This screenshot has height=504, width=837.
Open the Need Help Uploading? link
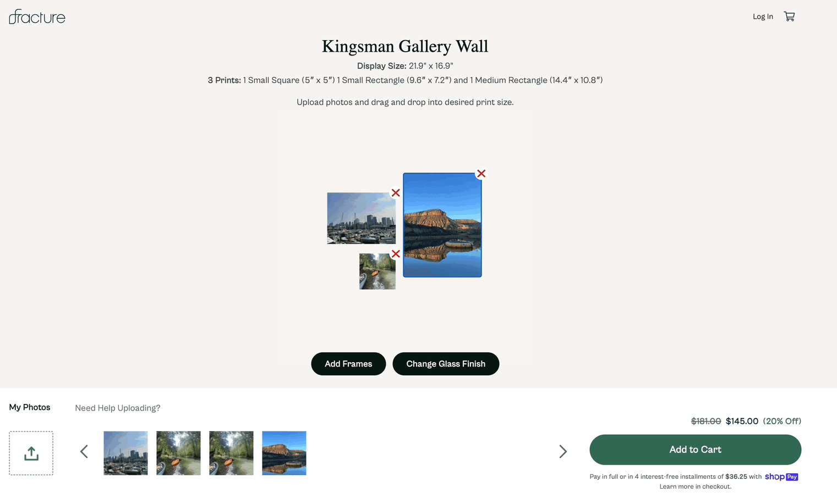point(118,408)
